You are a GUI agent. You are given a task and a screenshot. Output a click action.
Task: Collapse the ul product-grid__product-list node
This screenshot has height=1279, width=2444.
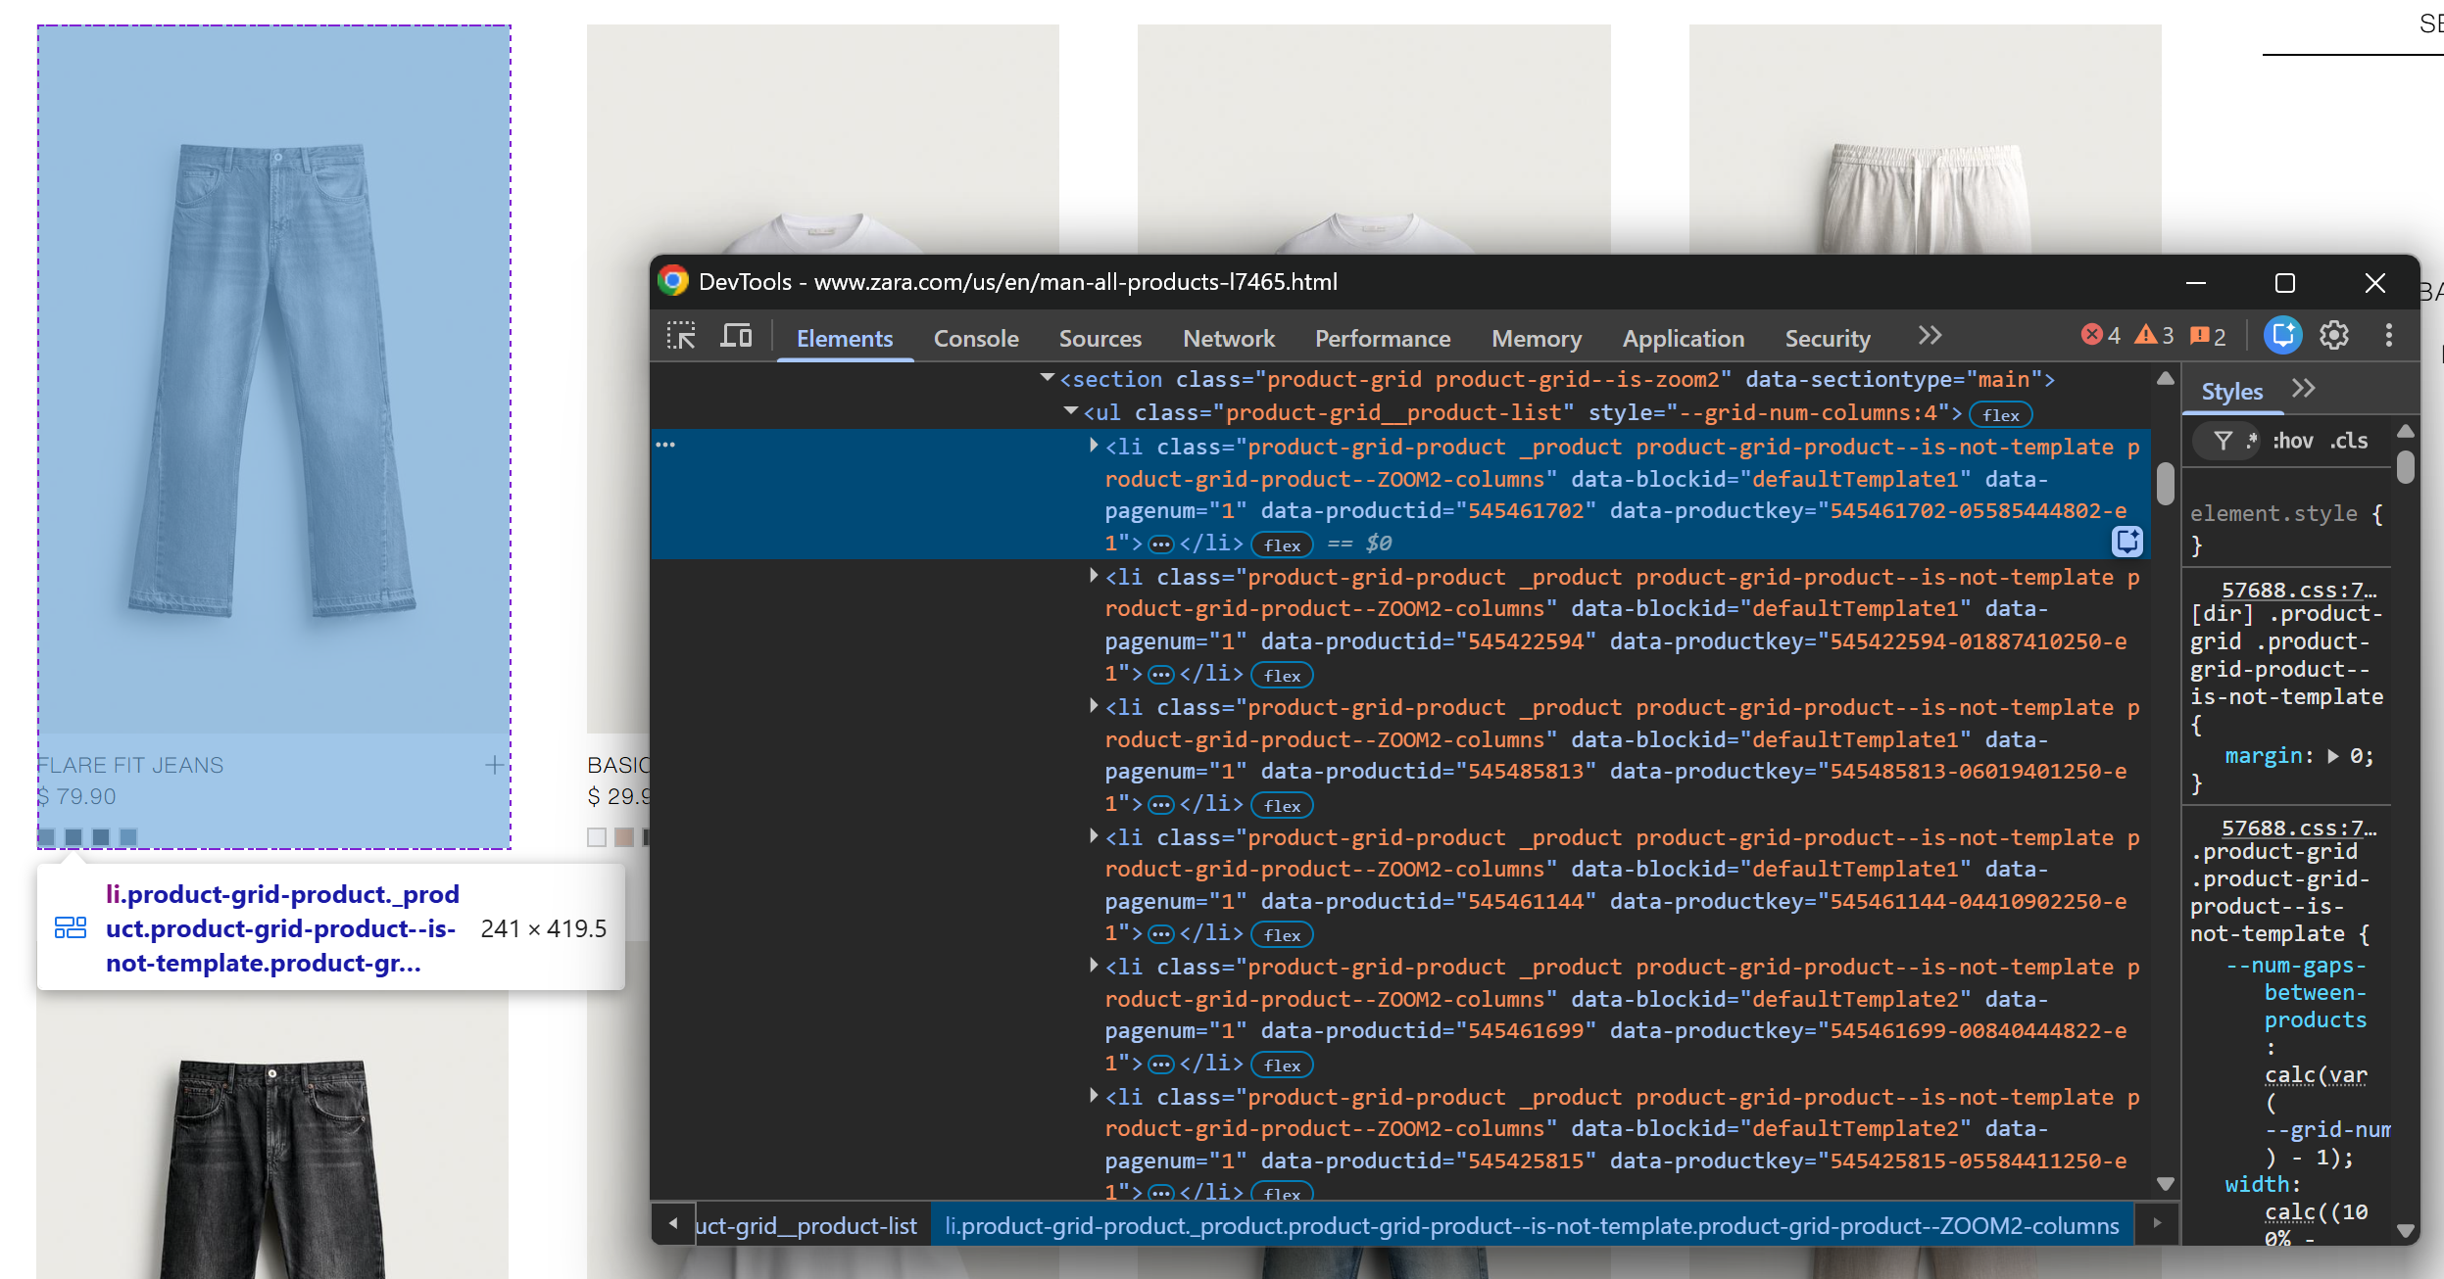(x=1071, y=411)
